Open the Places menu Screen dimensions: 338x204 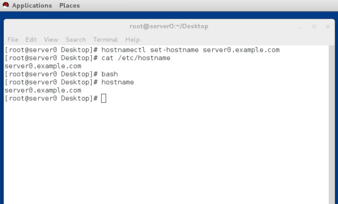coord(69,6)
